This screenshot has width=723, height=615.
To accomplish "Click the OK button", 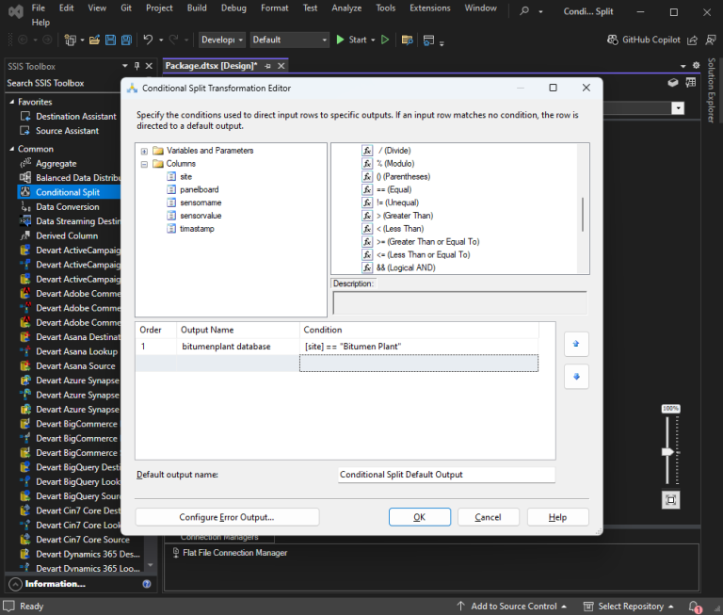I will pyautogui.click(x=420, y=517).
